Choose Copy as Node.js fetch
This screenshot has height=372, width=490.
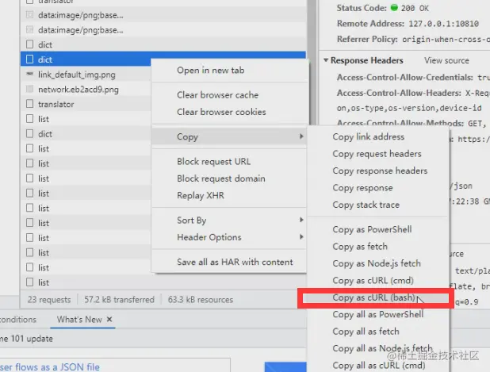point(378,263)
